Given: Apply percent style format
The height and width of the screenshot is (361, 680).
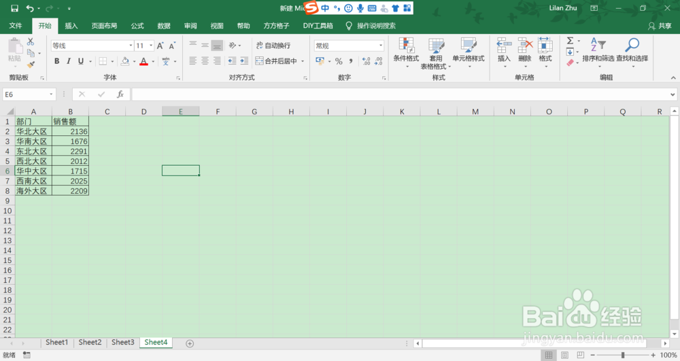Looking at the screenshot, I should [x=339, y=61].
